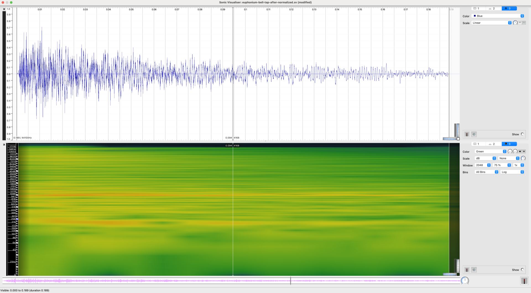Select ruler layer tab 2 in waveform properties

(494, 9)
